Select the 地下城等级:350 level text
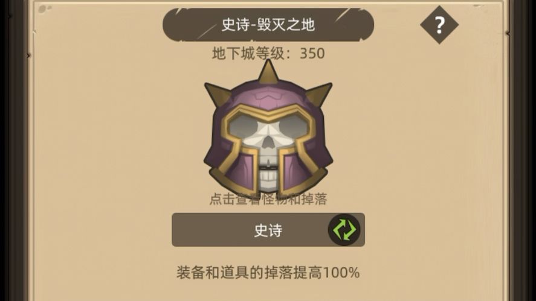 coord(268,53)
